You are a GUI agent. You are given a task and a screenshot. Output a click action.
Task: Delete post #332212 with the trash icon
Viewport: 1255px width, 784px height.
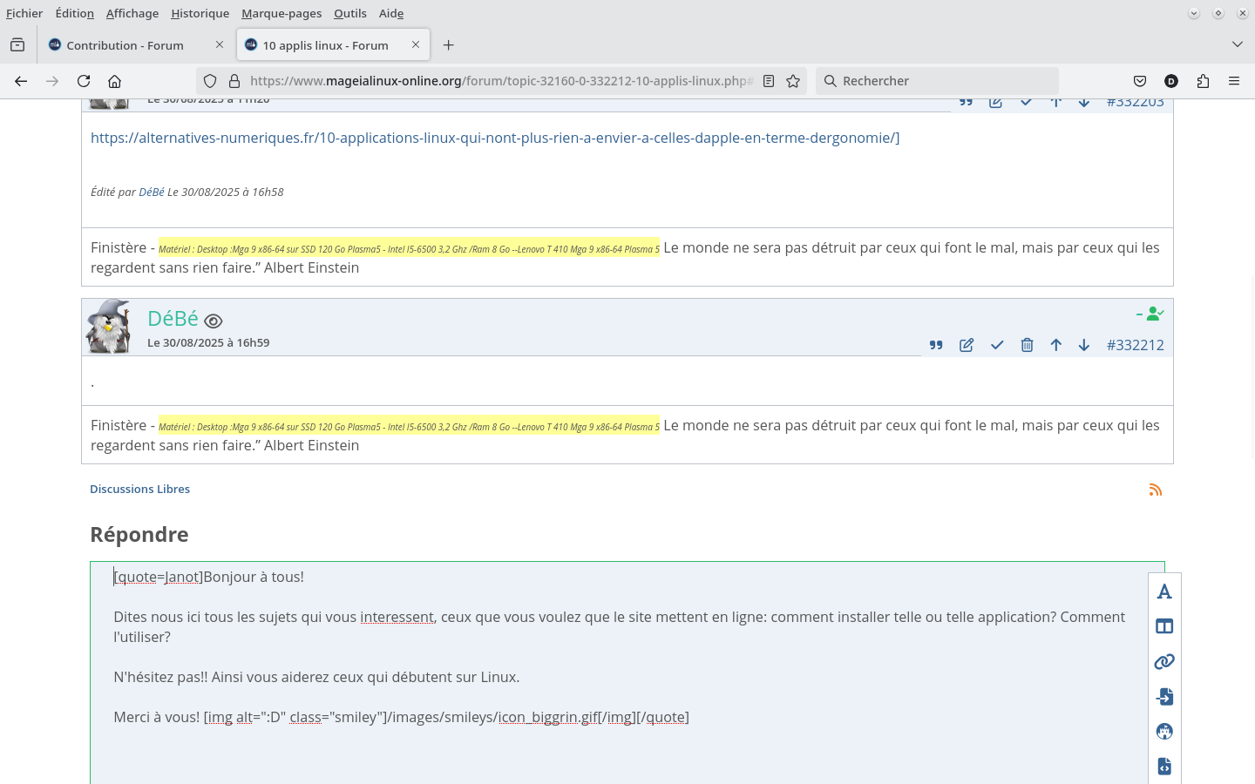(x=1027, y=345)
